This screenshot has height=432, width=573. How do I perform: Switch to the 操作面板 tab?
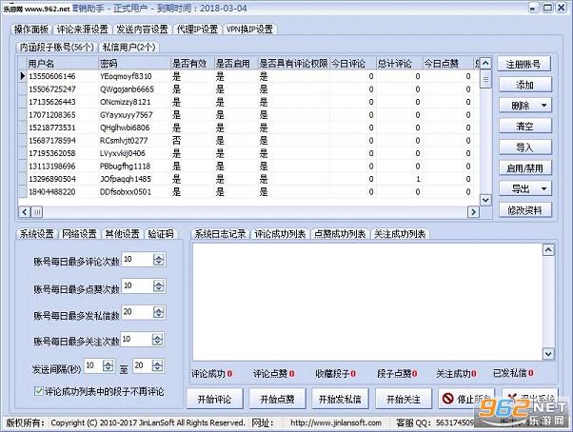tap(31, 29)
